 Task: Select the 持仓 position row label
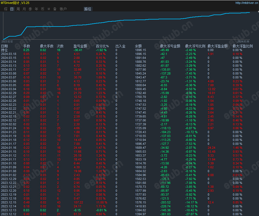tap(4, 50)
